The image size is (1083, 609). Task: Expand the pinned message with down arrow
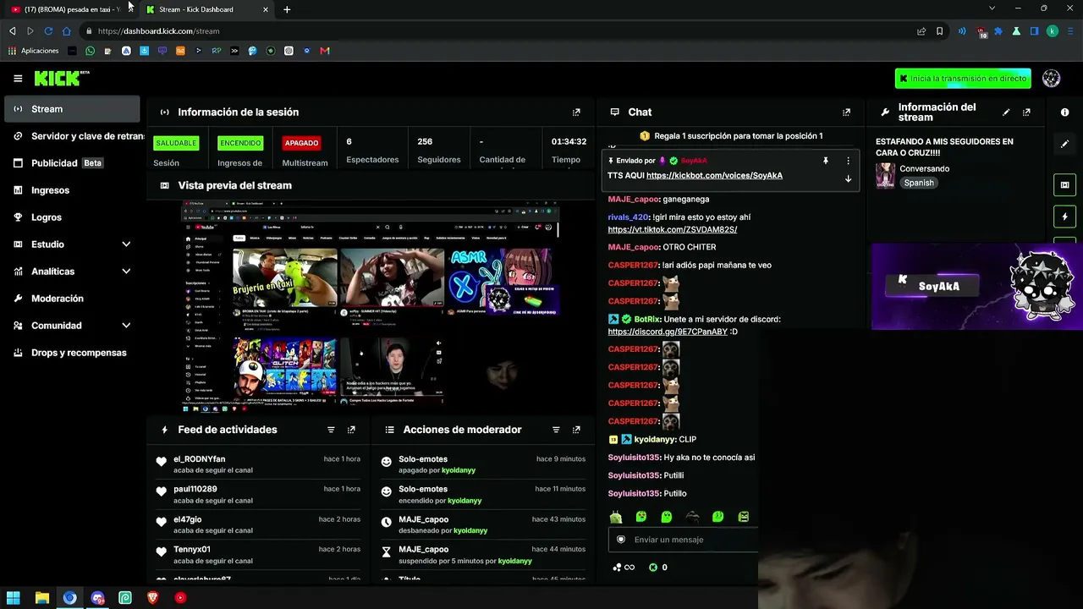pyautogui.click(x=848, y=178)
